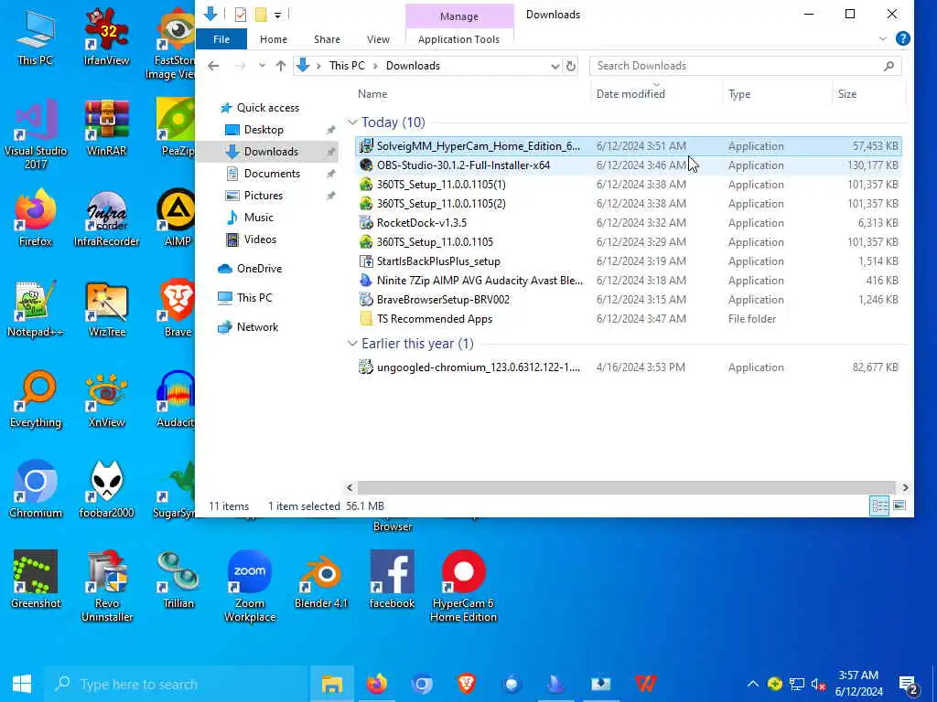Click the Explorer help question mark icon
The image size is (937, 702).
[x=903, y=38]
